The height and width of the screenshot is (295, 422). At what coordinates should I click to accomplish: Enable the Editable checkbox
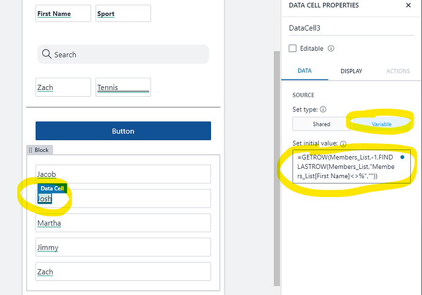coord(293,48)
